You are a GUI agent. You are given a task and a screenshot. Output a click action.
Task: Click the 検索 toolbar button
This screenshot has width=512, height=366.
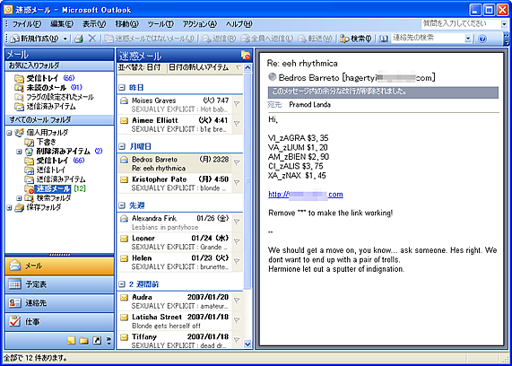pyautogui.click(x=356, y=39)
